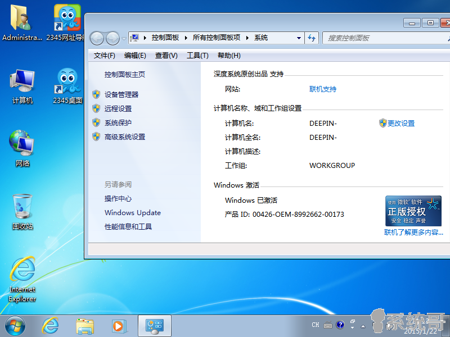Click the WORKGROUP workgroup value
This screenshot has height=337, width=450.
click(332, 165)
